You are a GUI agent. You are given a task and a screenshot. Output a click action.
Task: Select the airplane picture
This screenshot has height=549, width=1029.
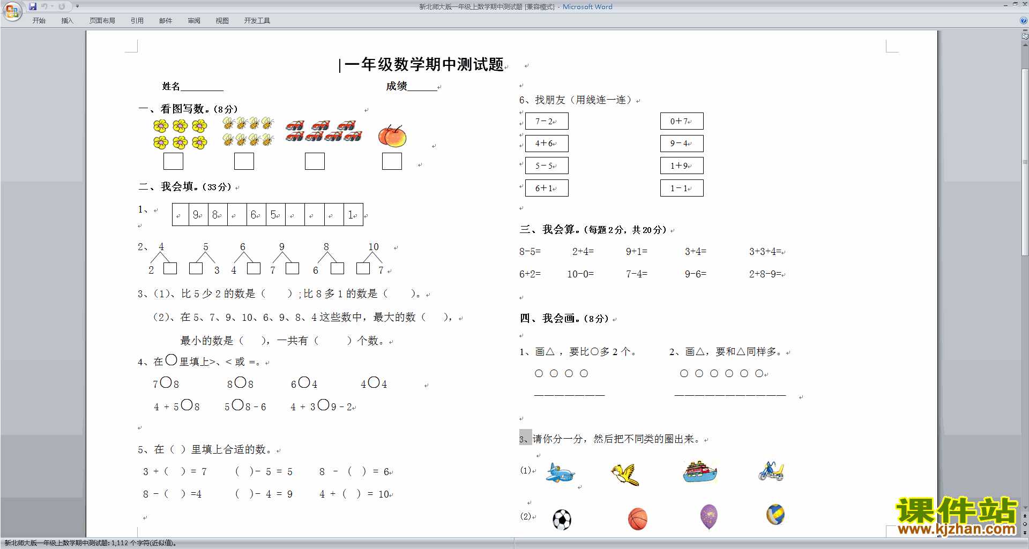(x=561, y=473)
